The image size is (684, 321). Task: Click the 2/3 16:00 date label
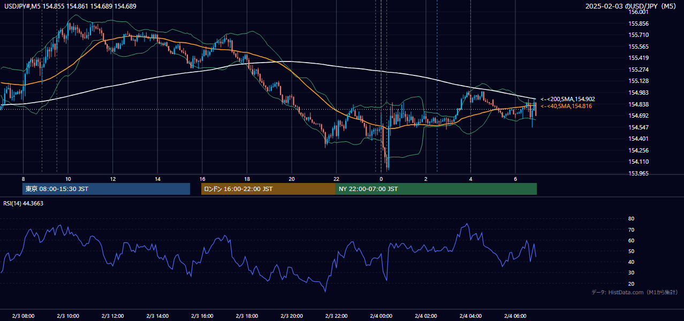click(x=202, y=316)
